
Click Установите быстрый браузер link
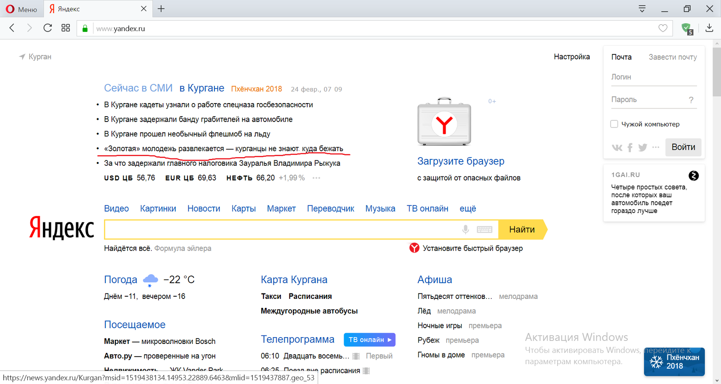tap(473, 248)
